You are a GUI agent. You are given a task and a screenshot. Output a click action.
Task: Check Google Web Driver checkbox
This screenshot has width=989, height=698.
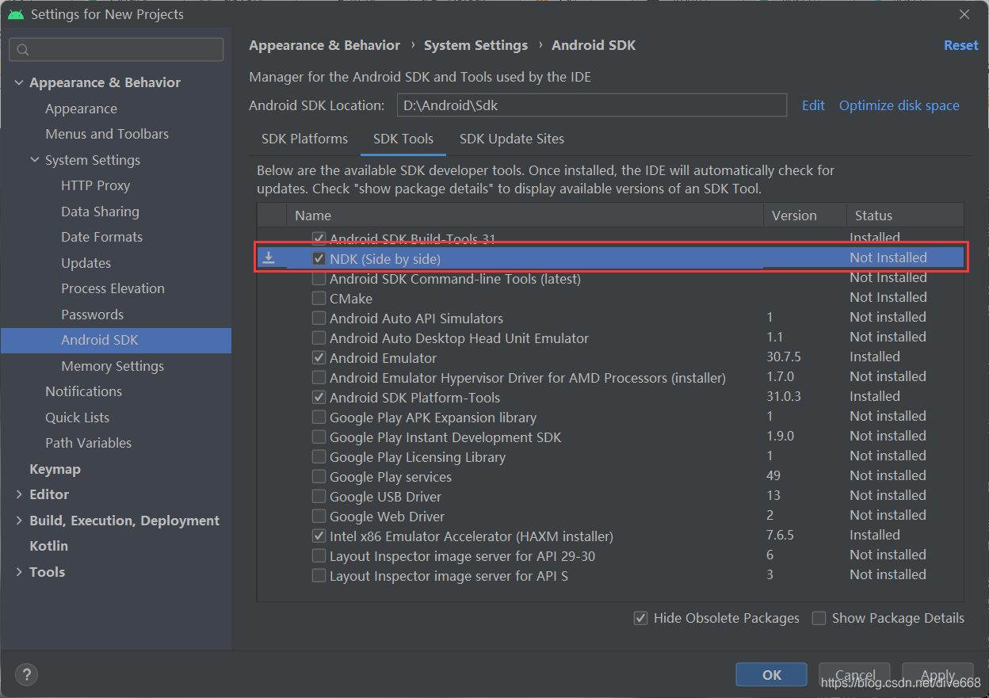tap(319, 517)
